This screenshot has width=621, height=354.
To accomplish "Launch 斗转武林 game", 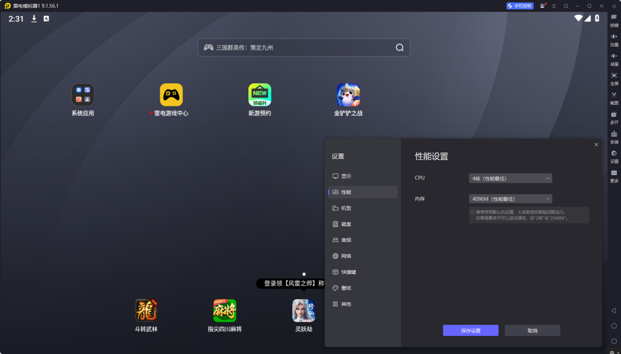I will pyautogui.click(x=146, y=316).
